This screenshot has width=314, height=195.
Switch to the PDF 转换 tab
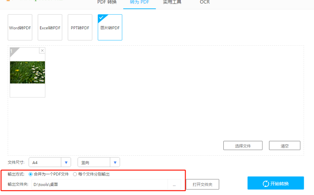click(x=107, y=2)
